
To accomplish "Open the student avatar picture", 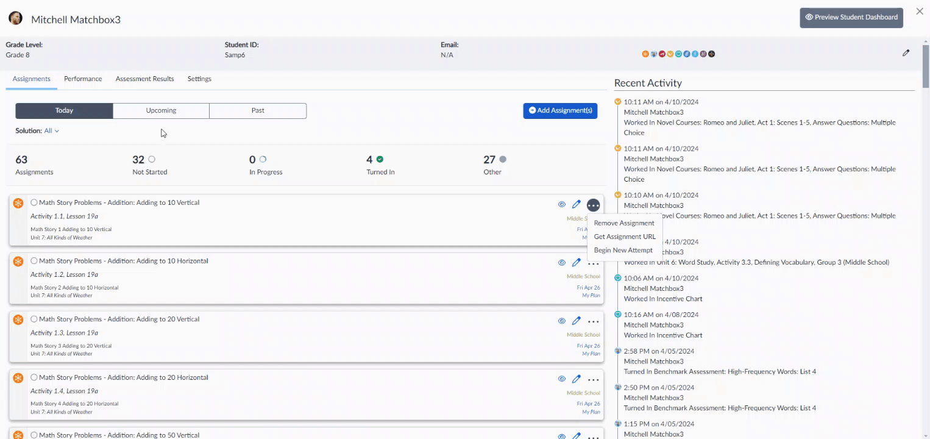I will point(15,19).
